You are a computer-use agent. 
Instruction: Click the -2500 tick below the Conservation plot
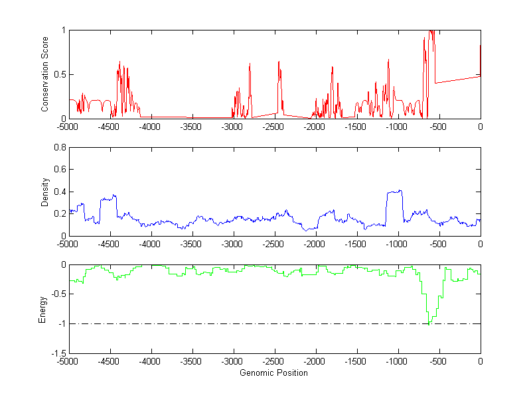click(273, 126)
